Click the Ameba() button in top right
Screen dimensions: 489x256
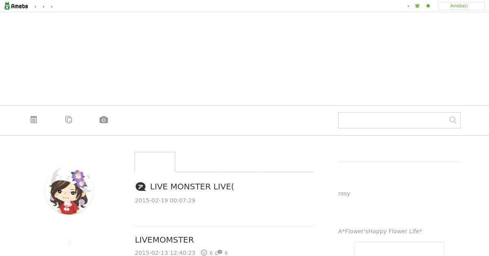coord(461,6)
